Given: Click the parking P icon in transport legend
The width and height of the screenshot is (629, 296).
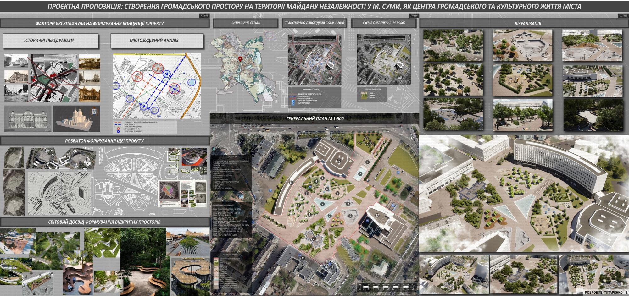Looking at the screenshot, I should coord(291,102).
